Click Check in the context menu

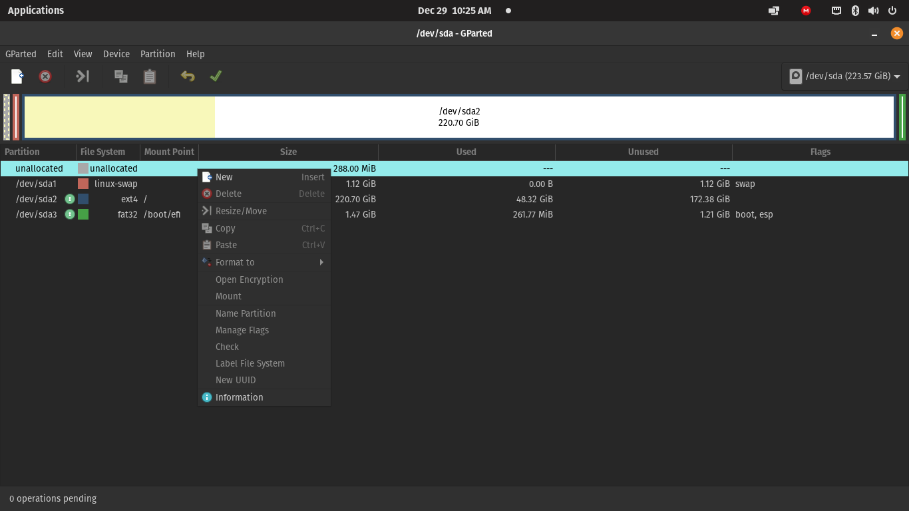click(x=264, y=347)
